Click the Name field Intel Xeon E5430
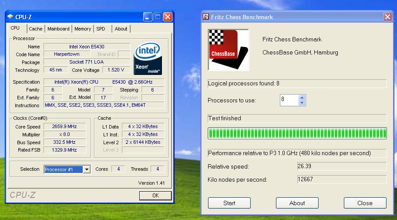This screenshot has height=220, width=397. (x=87, y=47)
